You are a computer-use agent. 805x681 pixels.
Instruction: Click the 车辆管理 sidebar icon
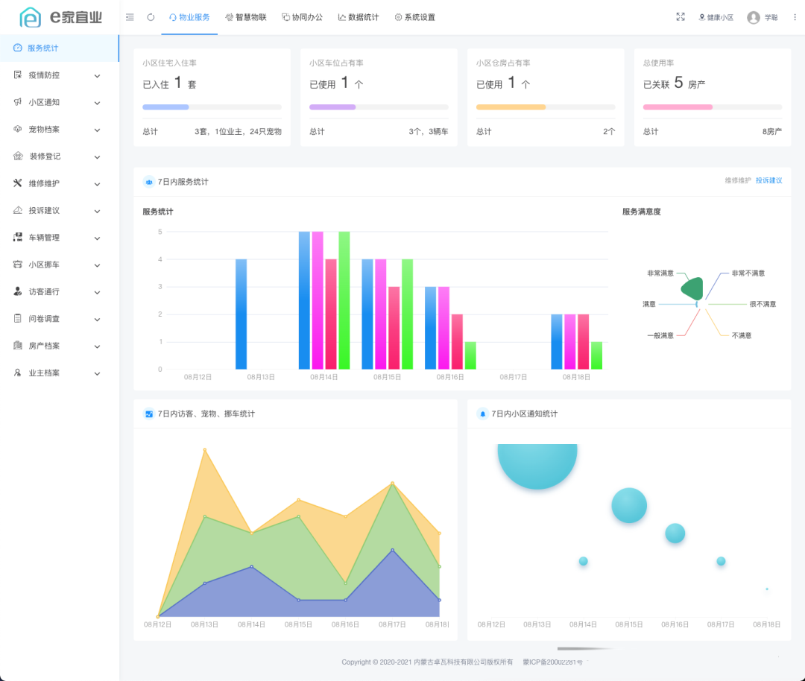pos(17,237)
